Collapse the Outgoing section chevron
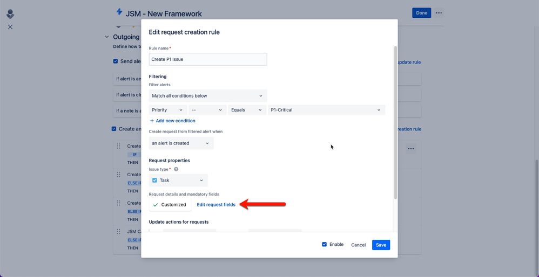 [x=106, y=37]
